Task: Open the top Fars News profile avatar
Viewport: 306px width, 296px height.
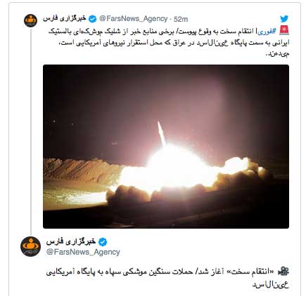Action: pyautogui.click(x=31, y=20)
